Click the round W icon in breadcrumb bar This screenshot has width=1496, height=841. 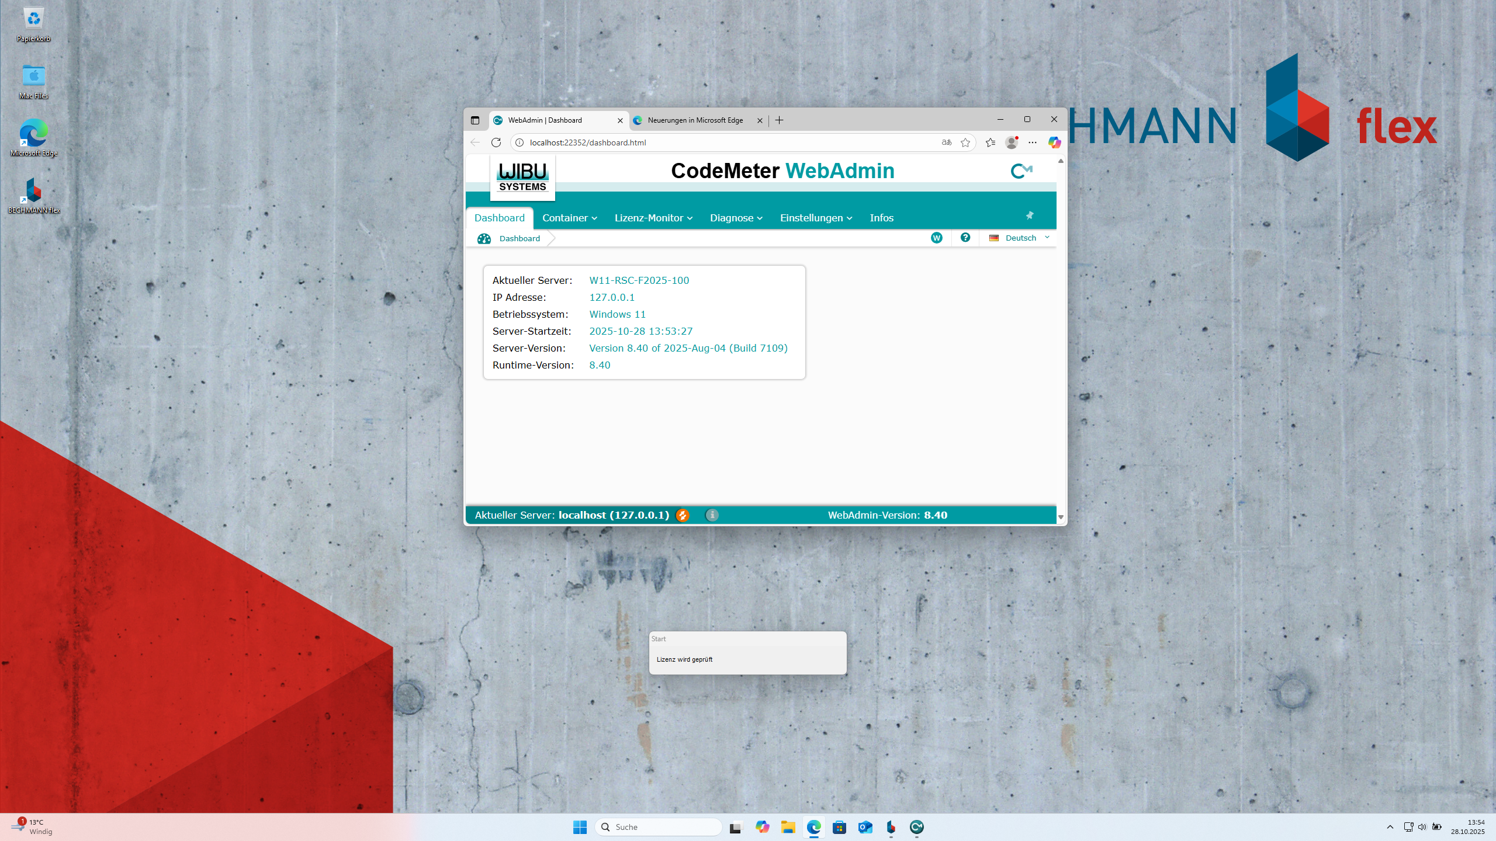point(937,238)
